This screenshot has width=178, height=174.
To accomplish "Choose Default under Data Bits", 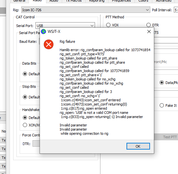I will (25, 74).
